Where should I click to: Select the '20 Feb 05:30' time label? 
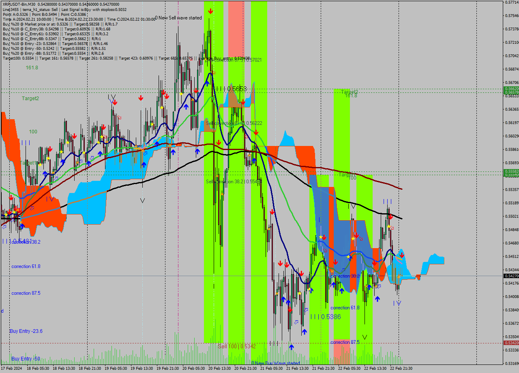tap(193, 369)
